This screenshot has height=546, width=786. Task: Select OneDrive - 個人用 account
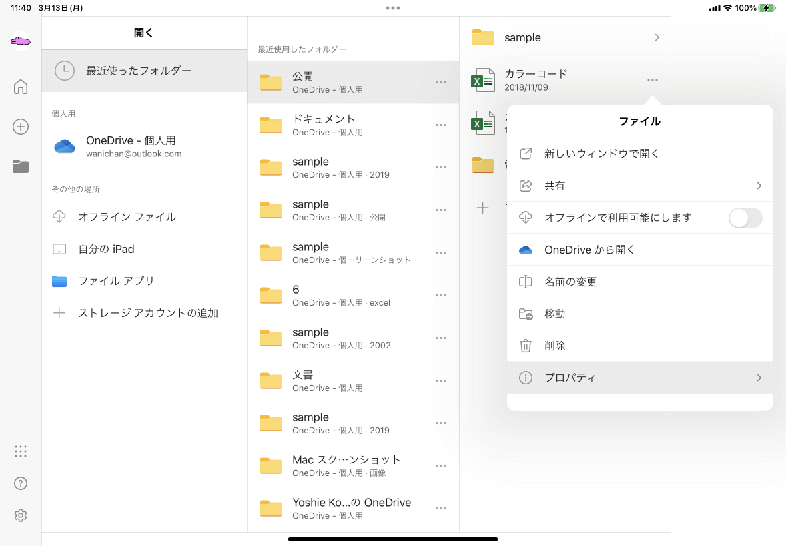pyautogui.click(x=131, y=146)
